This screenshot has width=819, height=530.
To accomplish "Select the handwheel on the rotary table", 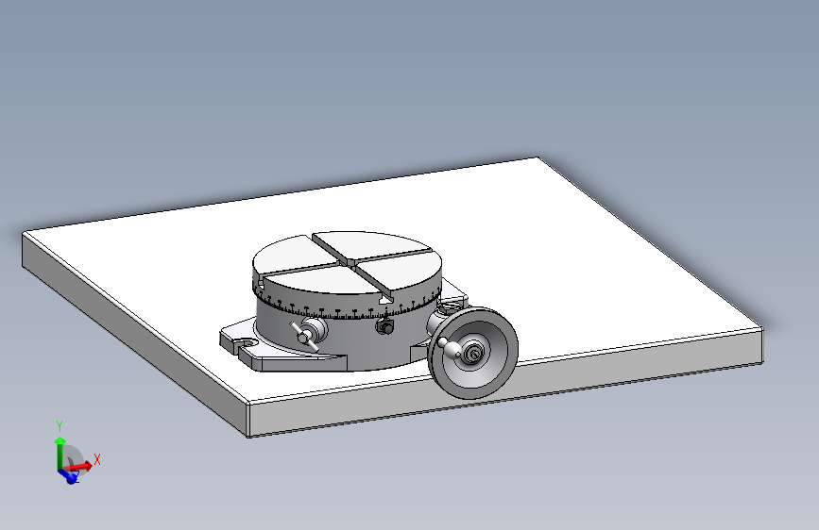I will click(x=472, y=353).
